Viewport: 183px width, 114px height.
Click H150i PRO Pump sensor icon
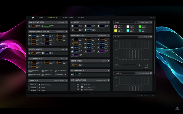point(85,30)
